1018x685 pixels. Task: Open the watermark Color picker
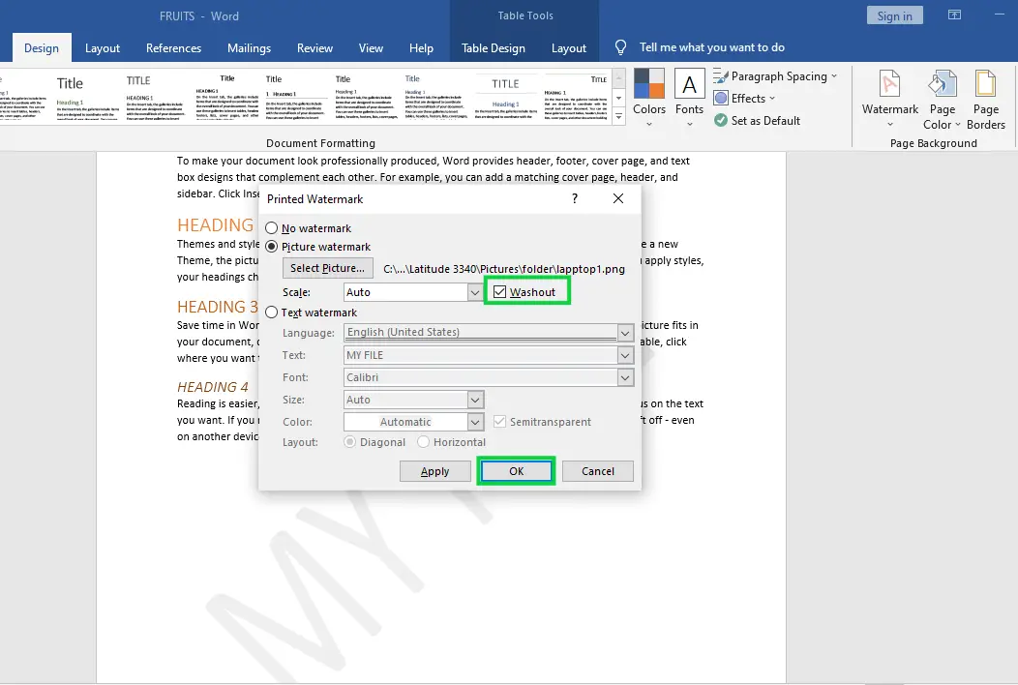[474, 421]
